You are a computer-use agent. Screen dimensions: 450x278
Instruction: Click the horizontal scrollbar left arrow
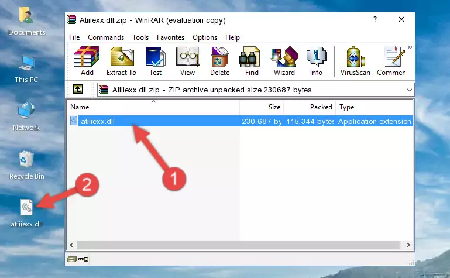(71, 245)
